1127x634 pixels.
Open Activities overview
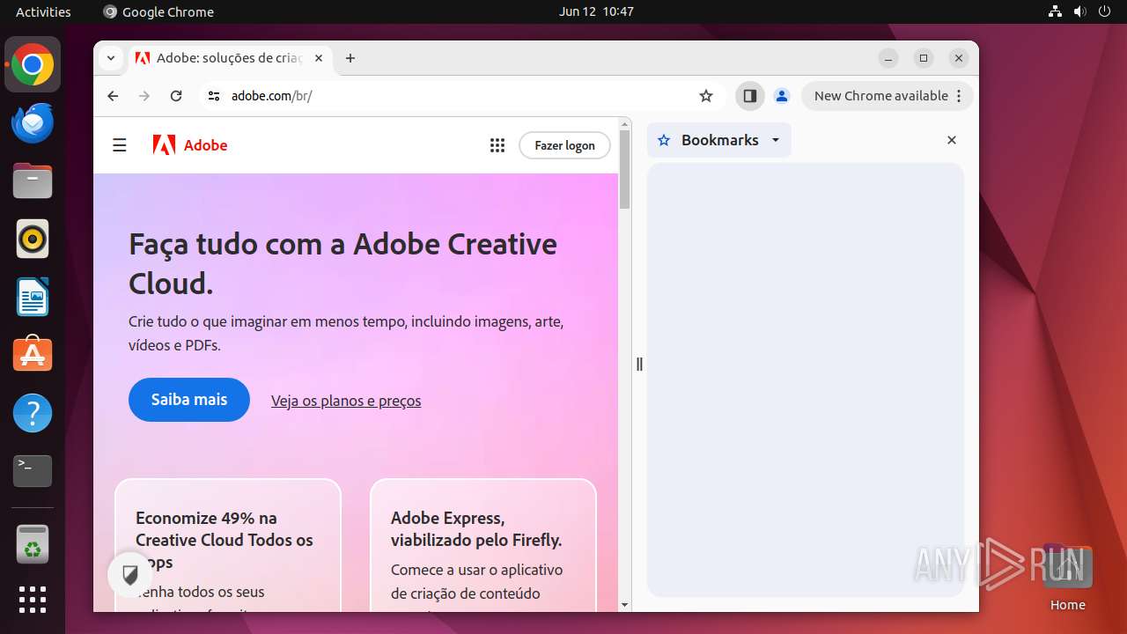43,11
